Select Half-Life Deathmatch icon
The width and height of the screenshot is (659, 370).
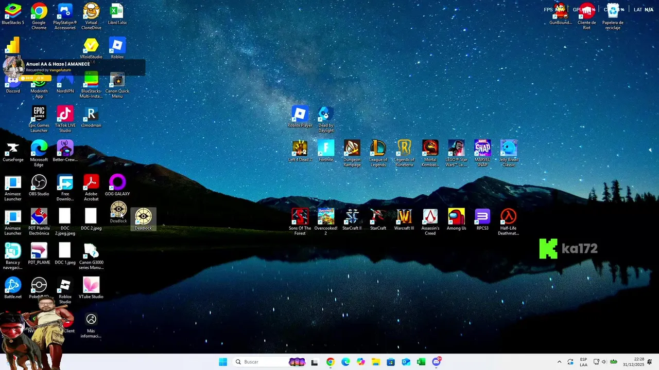pos(509,222)
